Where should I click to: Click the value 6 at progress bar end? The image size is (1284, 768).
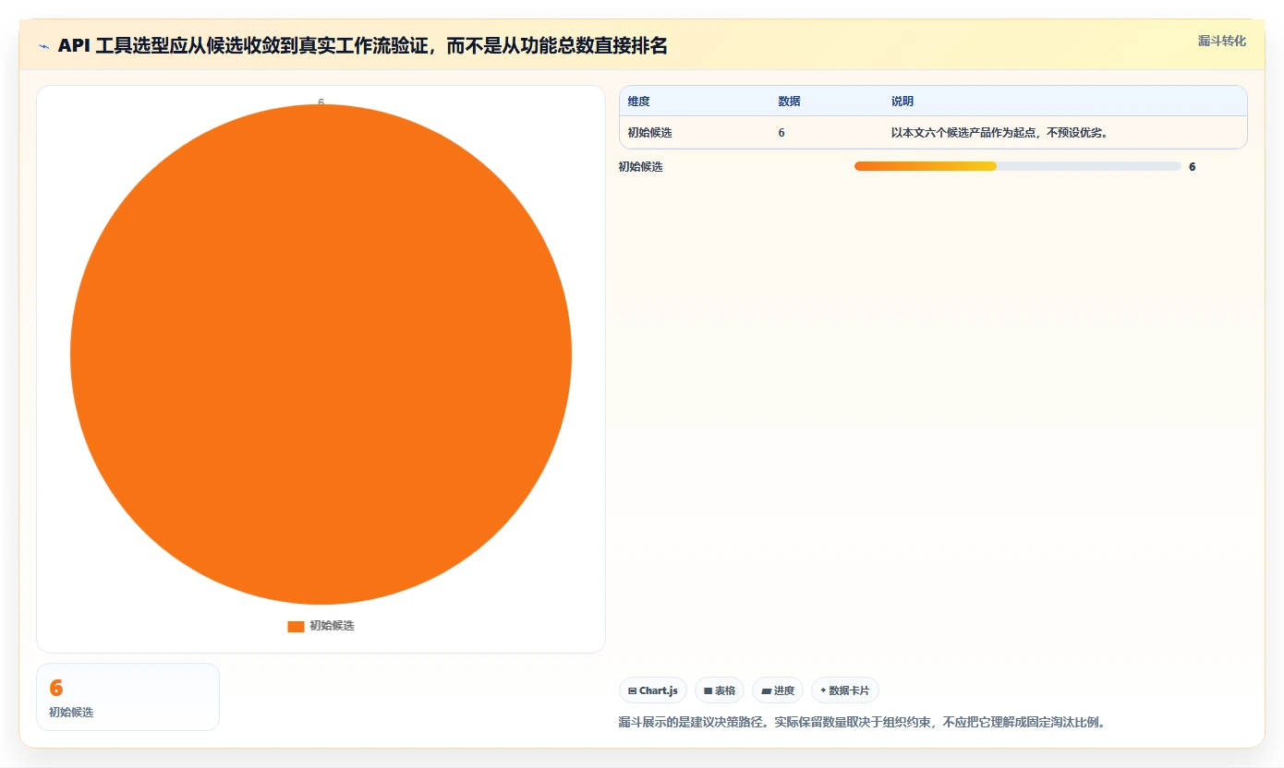[1193, 167]
